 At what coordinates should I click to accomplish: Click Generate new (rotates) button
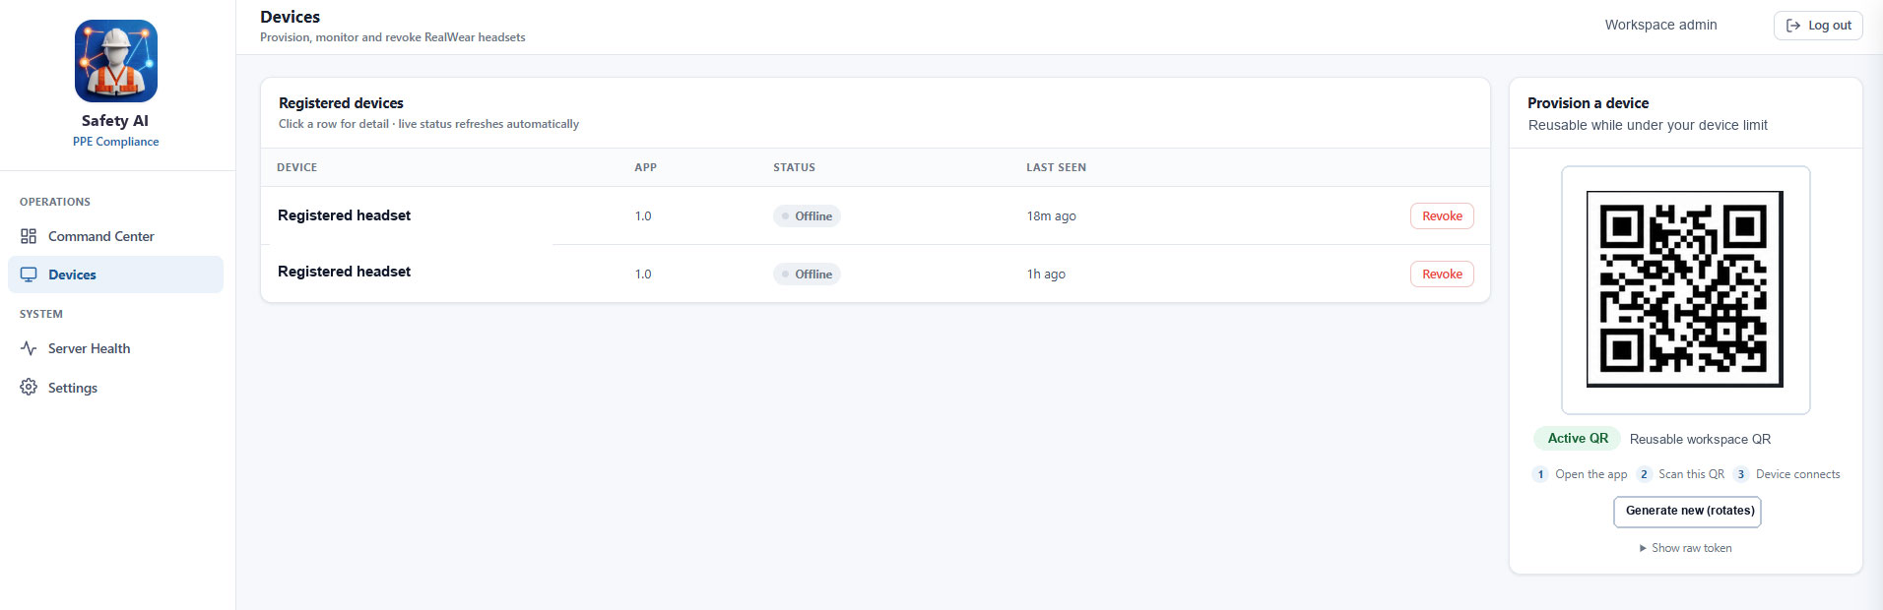(1687, 512)
